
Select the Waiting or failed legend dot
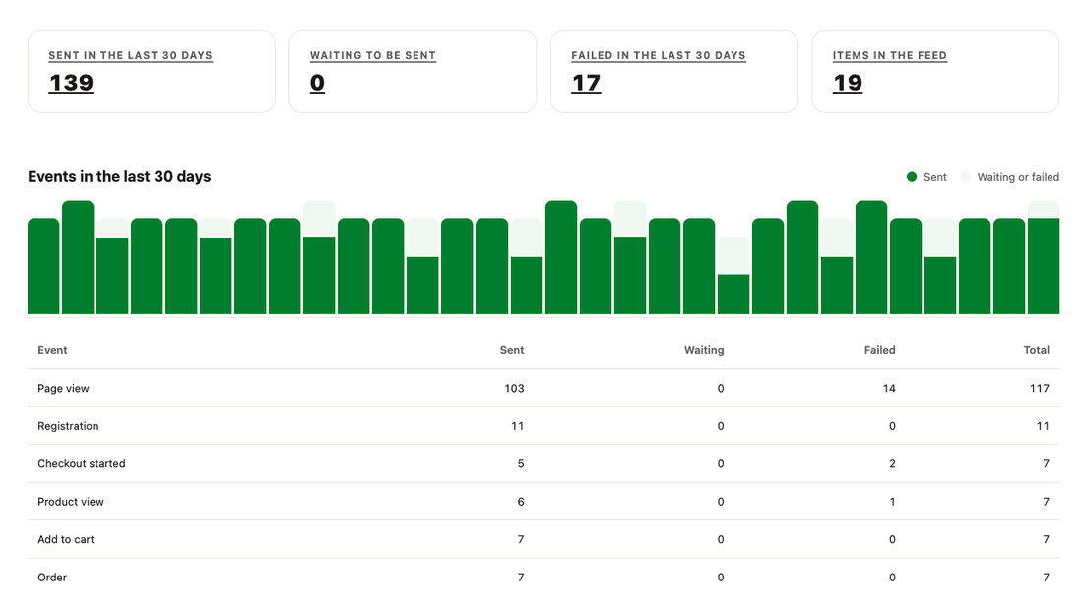coord(966,177)
